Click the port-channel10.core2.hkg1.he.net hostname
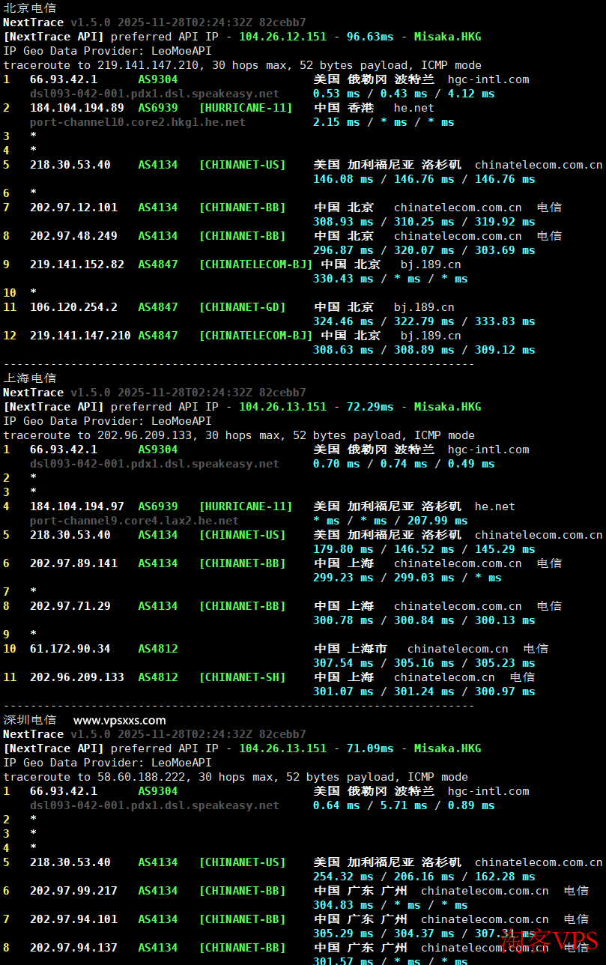Viewport: 606px width, 965px height. [x=137, y=122]
